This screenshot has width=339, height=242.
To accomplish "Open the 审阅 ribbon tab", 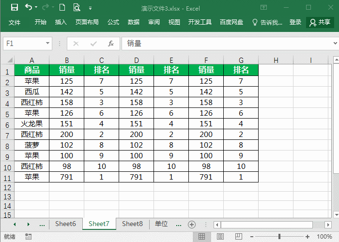I will [154, 22].
